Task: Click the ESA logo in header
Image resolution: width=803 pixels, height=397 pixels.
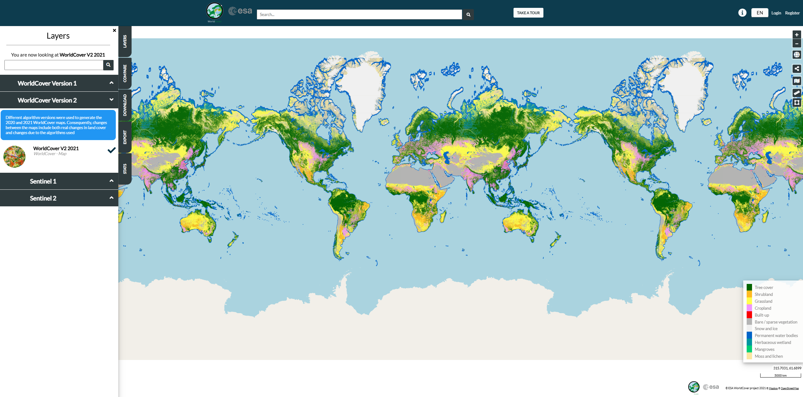Action: pyautogui.click(x=240, y=11)
